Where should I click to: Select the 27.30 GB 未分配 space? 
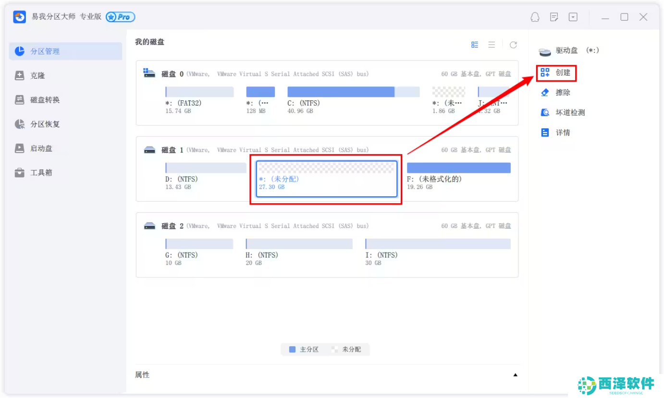[x=326, y=179]
